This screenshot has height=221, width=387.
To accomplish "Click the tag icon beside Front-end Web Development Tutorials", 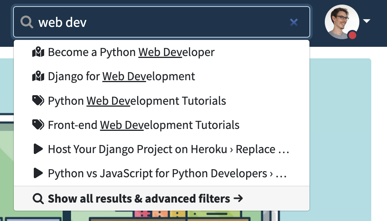I will [x=38, y=125].
